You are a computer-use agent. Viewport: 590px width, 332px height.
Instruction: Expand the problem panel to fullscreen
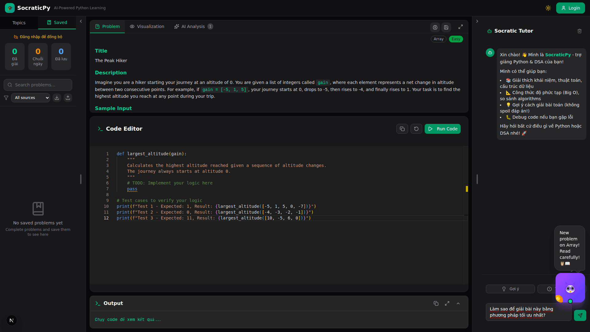460,27
